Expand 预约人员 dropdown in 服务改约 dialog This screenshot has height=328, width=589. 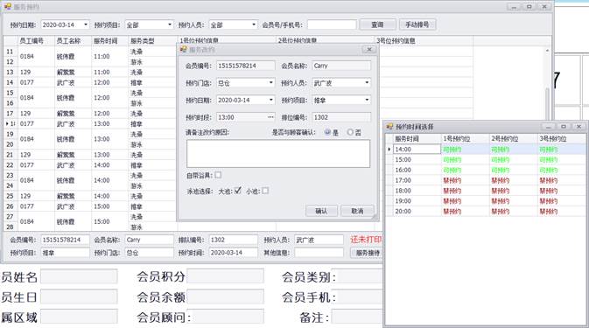click(x=367, y=82)
